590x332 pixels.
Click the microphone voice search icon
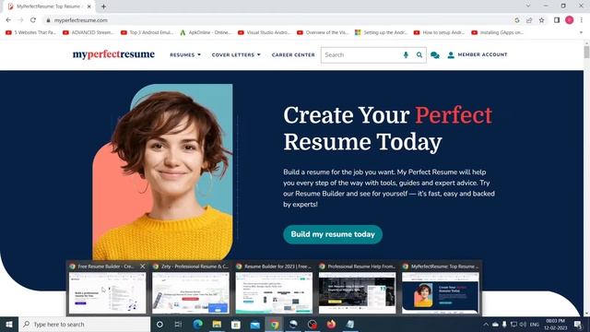click(406, 55)
